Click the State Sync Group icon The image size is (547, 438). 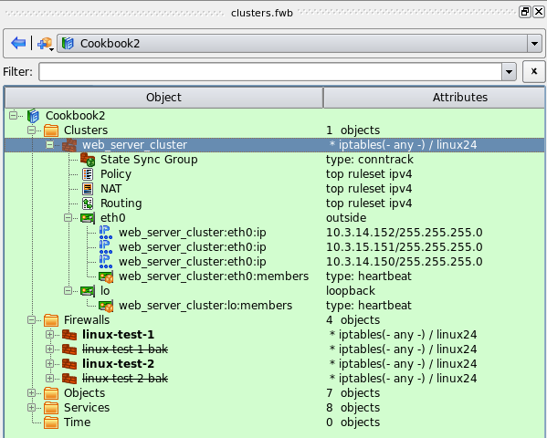tap(88, 160)
